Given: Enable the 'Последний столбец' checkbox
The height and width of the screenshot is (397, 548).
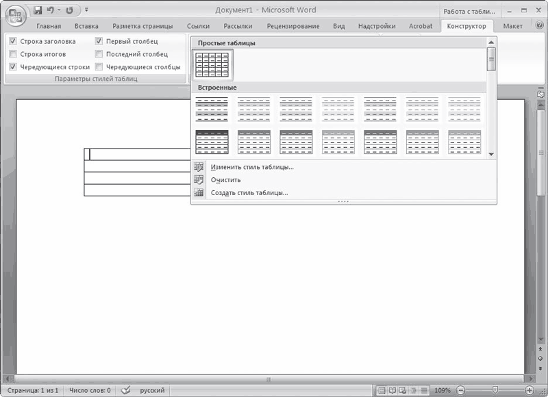Looking at the screenshot, I should tap(99, 54).
